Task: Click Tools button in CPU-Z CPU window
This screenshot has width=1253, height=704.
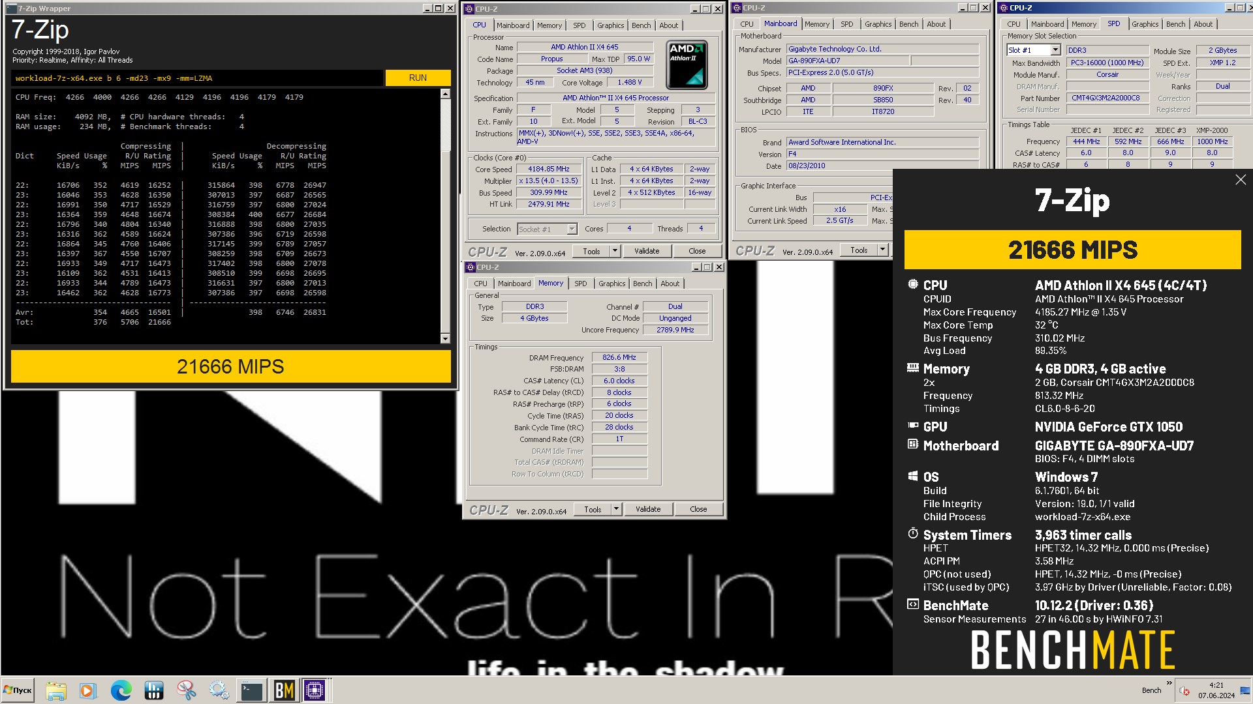Action: point(591,251)
